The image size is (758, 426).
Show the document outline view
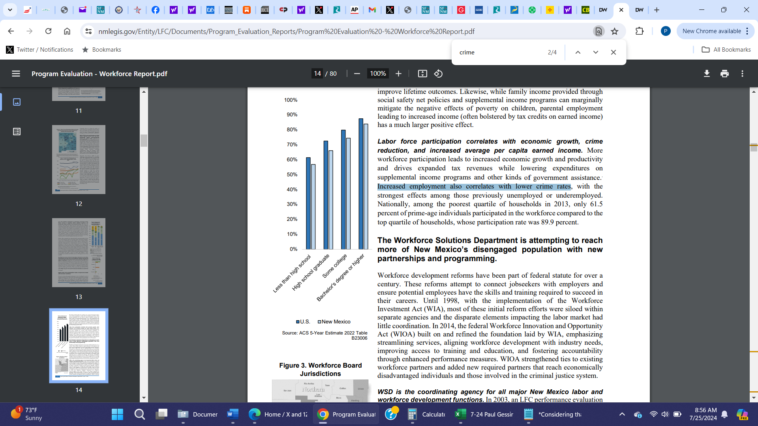pos(17,132)
